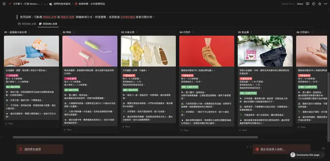Expand the collapsed breadcrumb ellipsis
The image size is (330, 161).
[x=45, y=4]
